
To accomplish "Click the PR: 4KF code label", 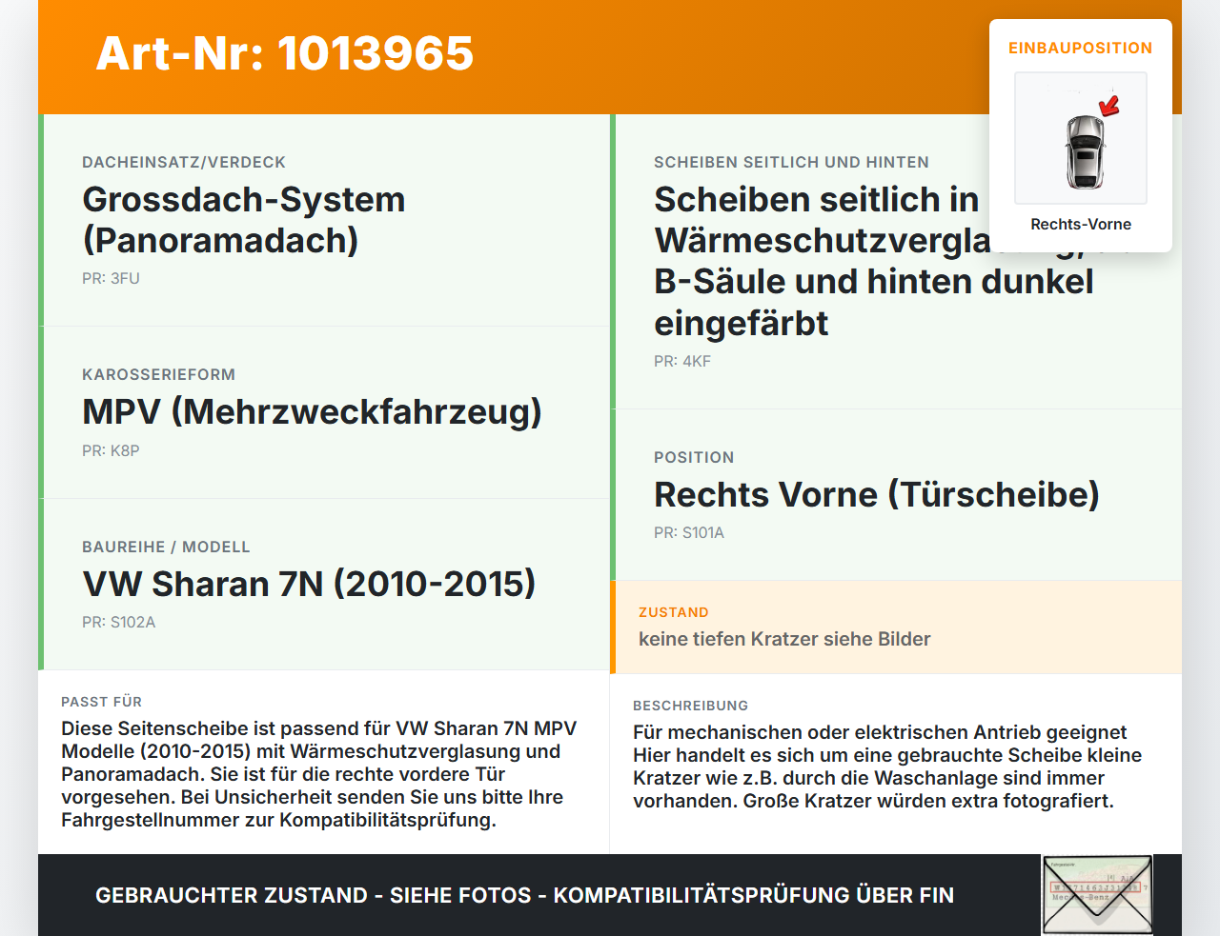I will [x=681, y=361].
